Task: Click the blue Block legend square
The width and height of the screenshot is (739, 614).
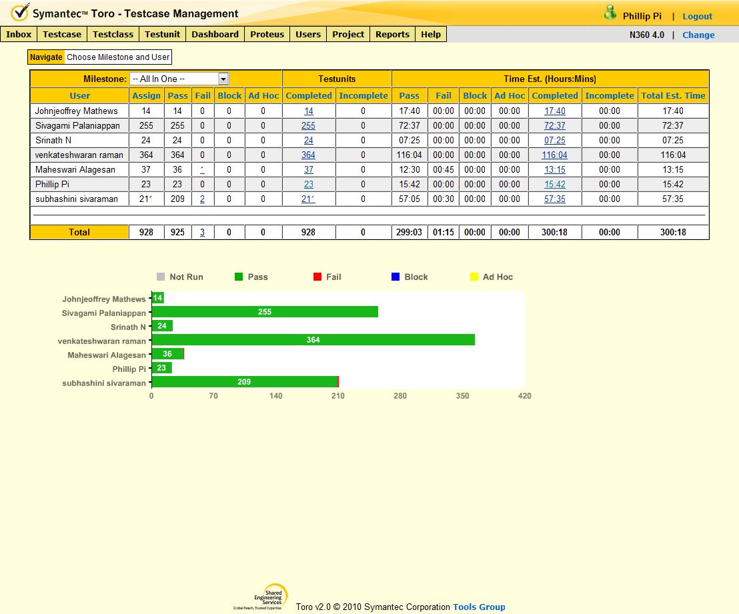Action: click(x=395, y=277)
